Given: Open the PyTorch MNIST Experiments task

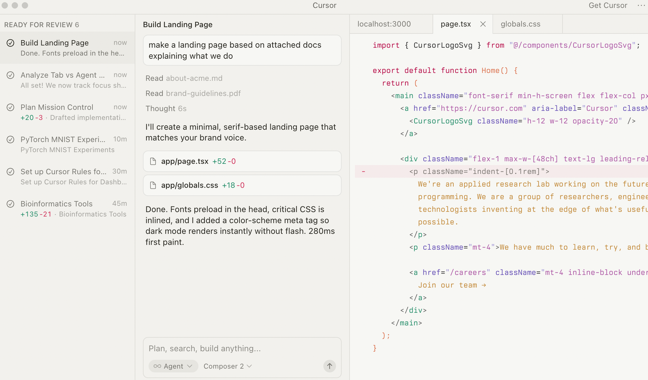Looking at the screenshot, I should [x=67, y=144].
